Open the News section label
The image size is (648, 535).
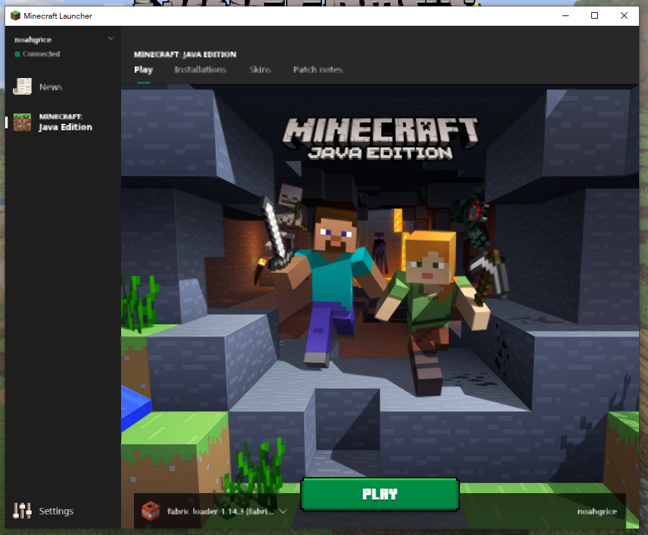point(51,87)
